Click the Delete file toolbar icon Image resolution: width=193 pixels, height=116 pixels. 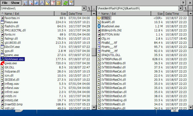pyautogui.click(x=53, y=3)
